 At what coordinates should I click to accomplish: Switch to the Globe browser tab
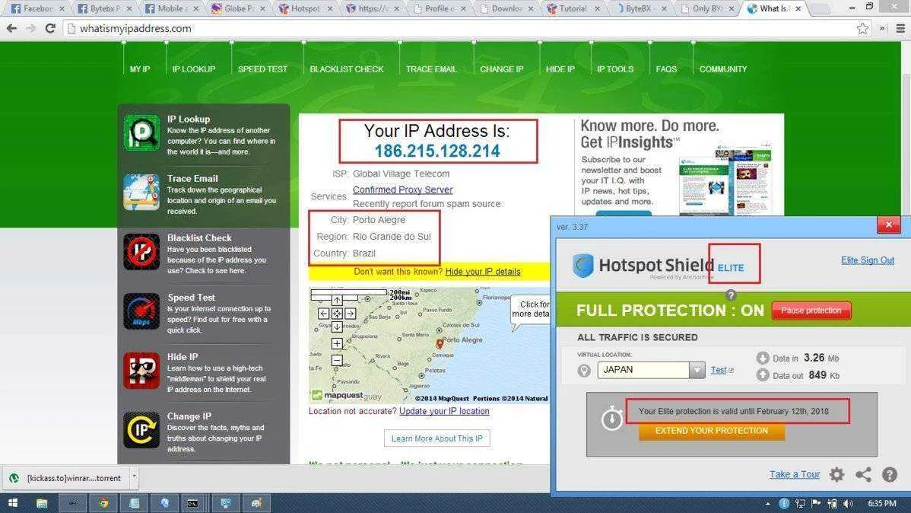coord(239,8)
